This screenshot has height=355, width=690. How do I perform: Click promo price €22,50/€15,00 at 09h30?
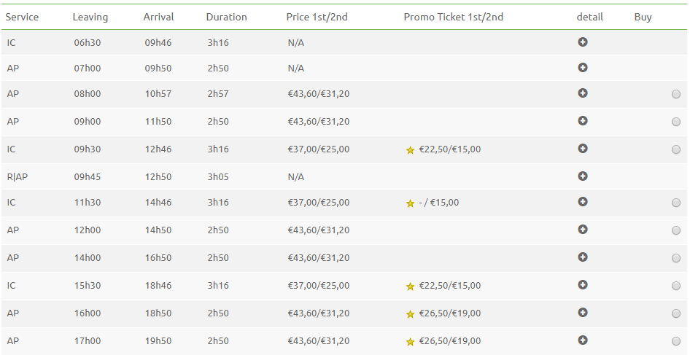450,149
